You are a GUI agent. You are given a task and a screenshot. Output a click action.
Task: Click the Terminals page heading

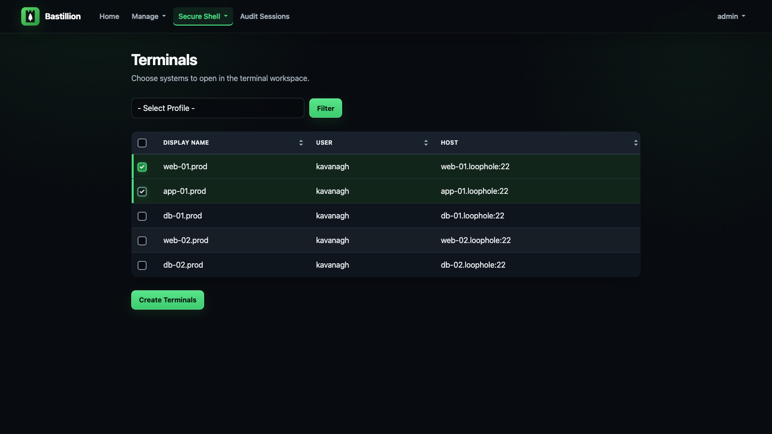click(x=164, y=60)
